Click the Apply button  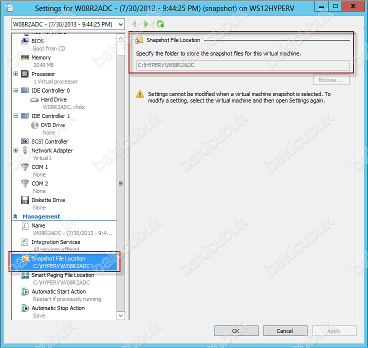tap(334, 331)
